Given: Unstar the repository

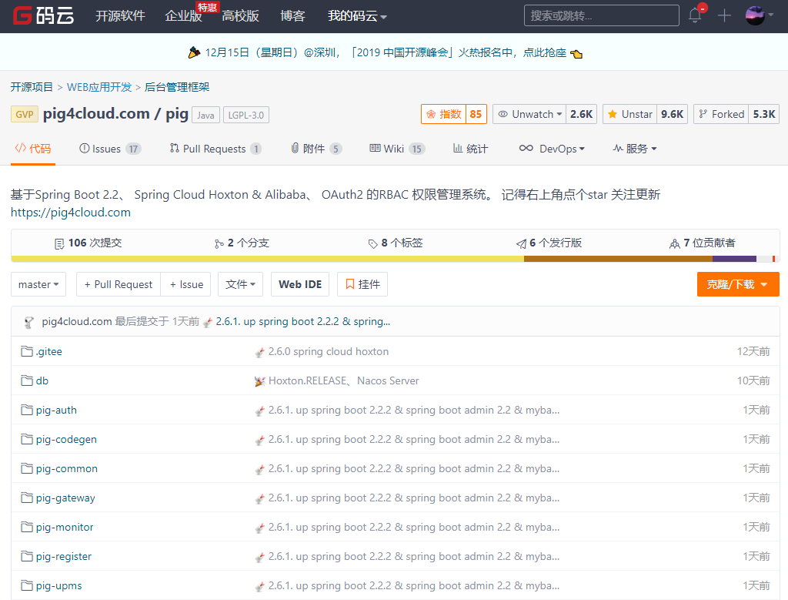Looking at the screenshot, I should 629,114.
